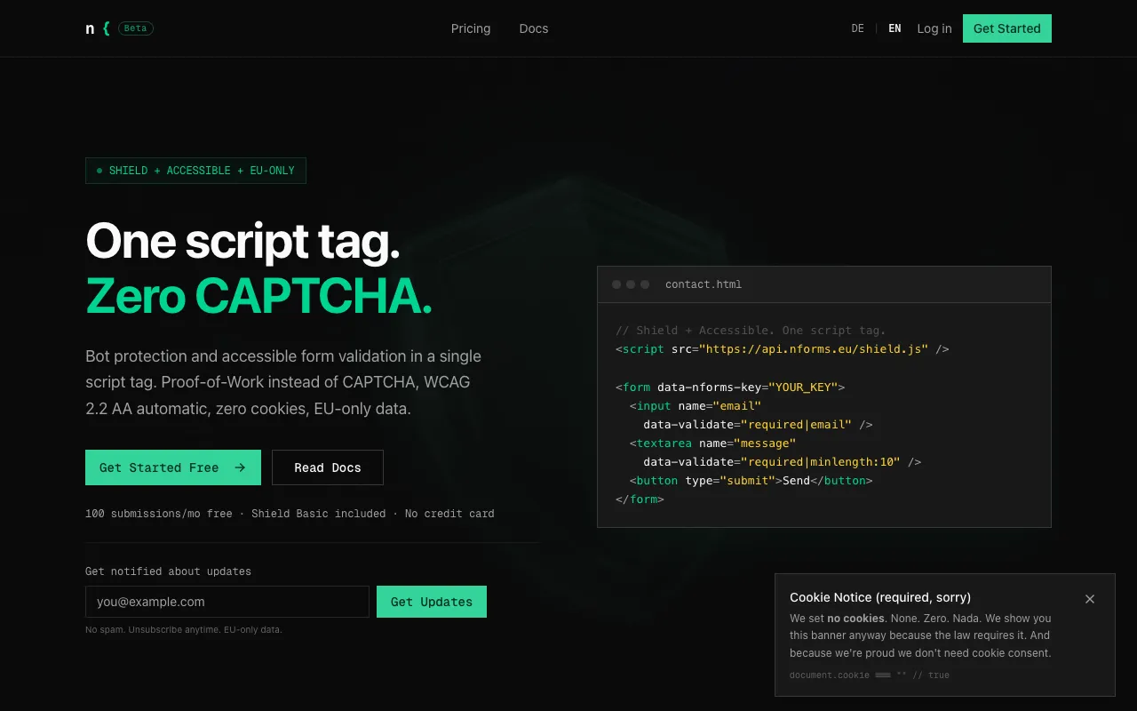Click the shield.js script URL in code
Viewport: 1137px width, 711px height.
(x=814, y=349)
